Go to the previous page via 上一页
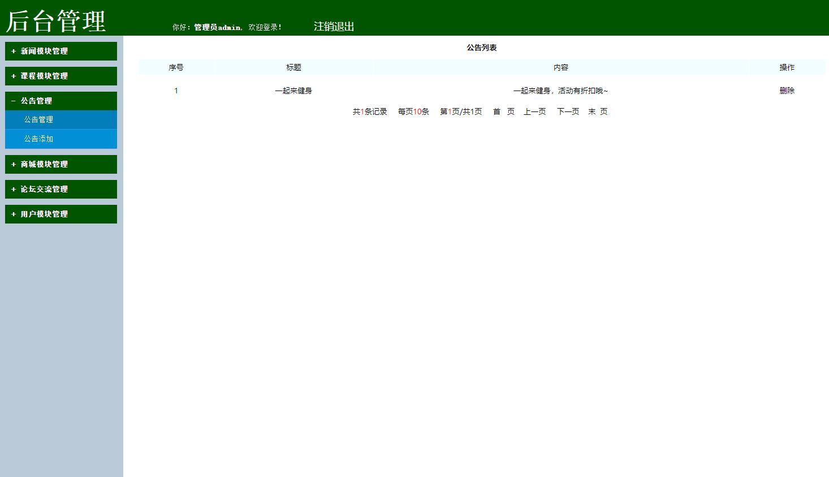The image size is (829, 477). (x=534, y=111)
